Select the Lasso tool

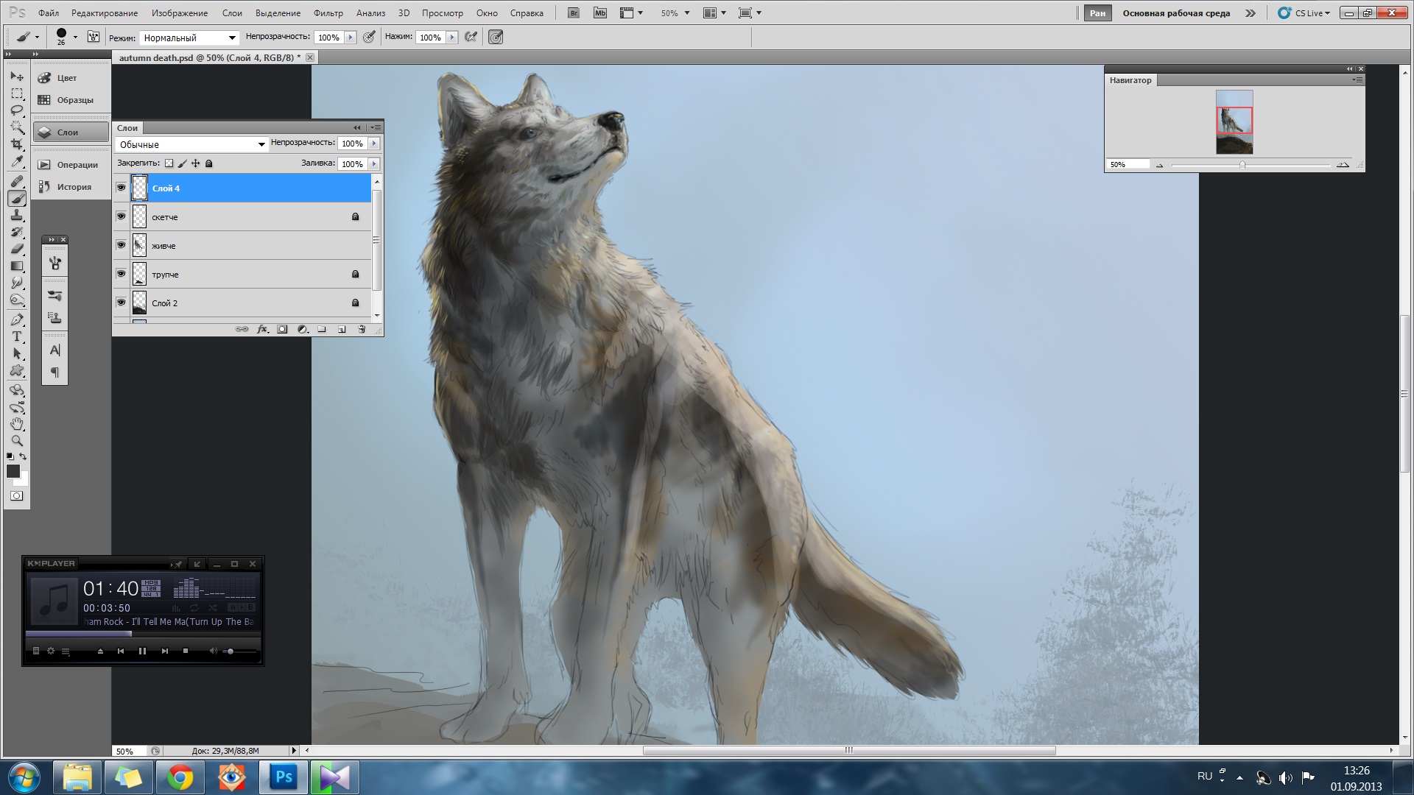coord(17,110)
